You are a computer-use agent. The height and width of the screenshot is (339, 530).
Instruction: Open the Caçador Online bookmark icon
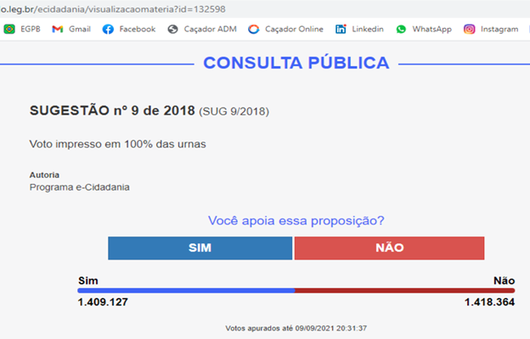(253, 30)
